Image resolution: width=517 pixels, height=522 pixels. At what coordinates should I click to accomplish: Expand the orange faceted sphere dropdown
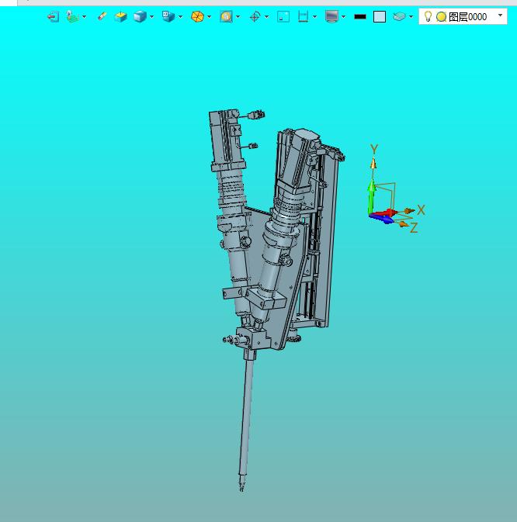(x=209, y=16)
